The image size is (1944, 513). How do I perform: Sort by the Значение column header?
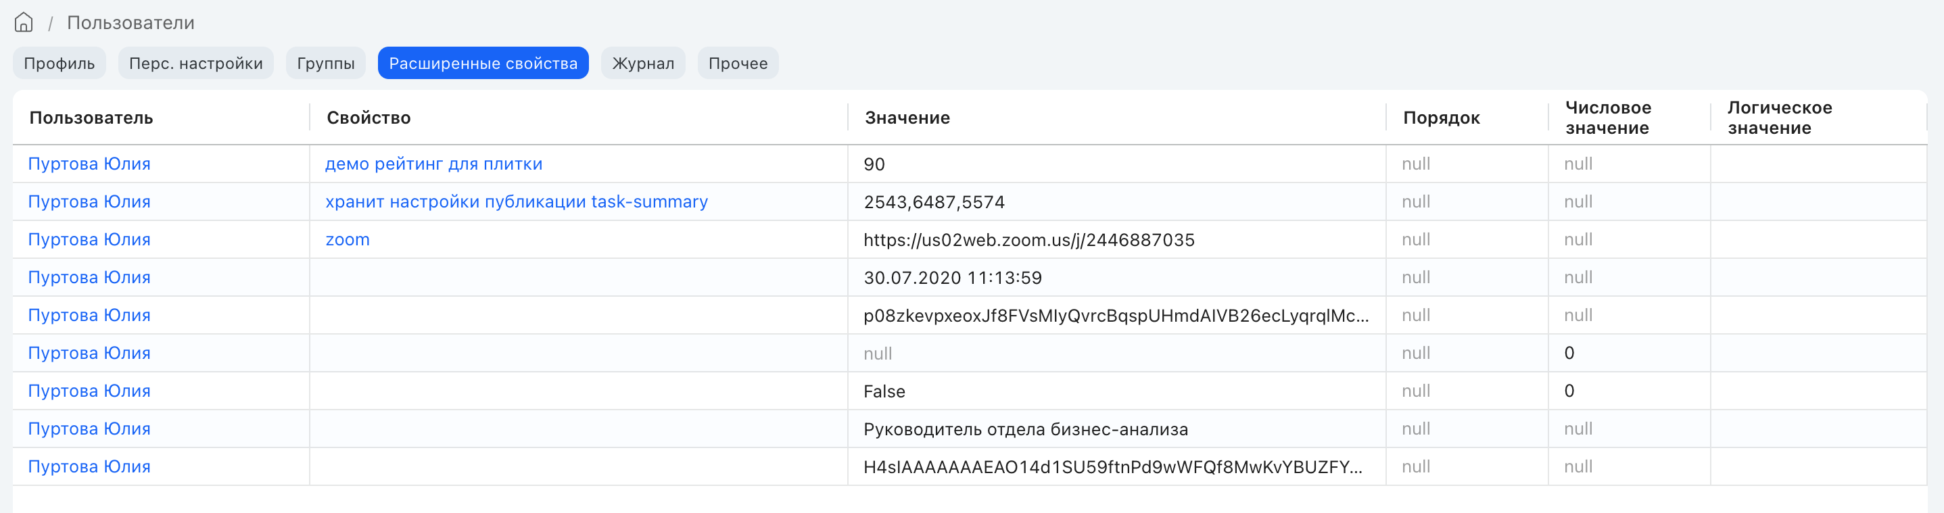tap(907, 118)
